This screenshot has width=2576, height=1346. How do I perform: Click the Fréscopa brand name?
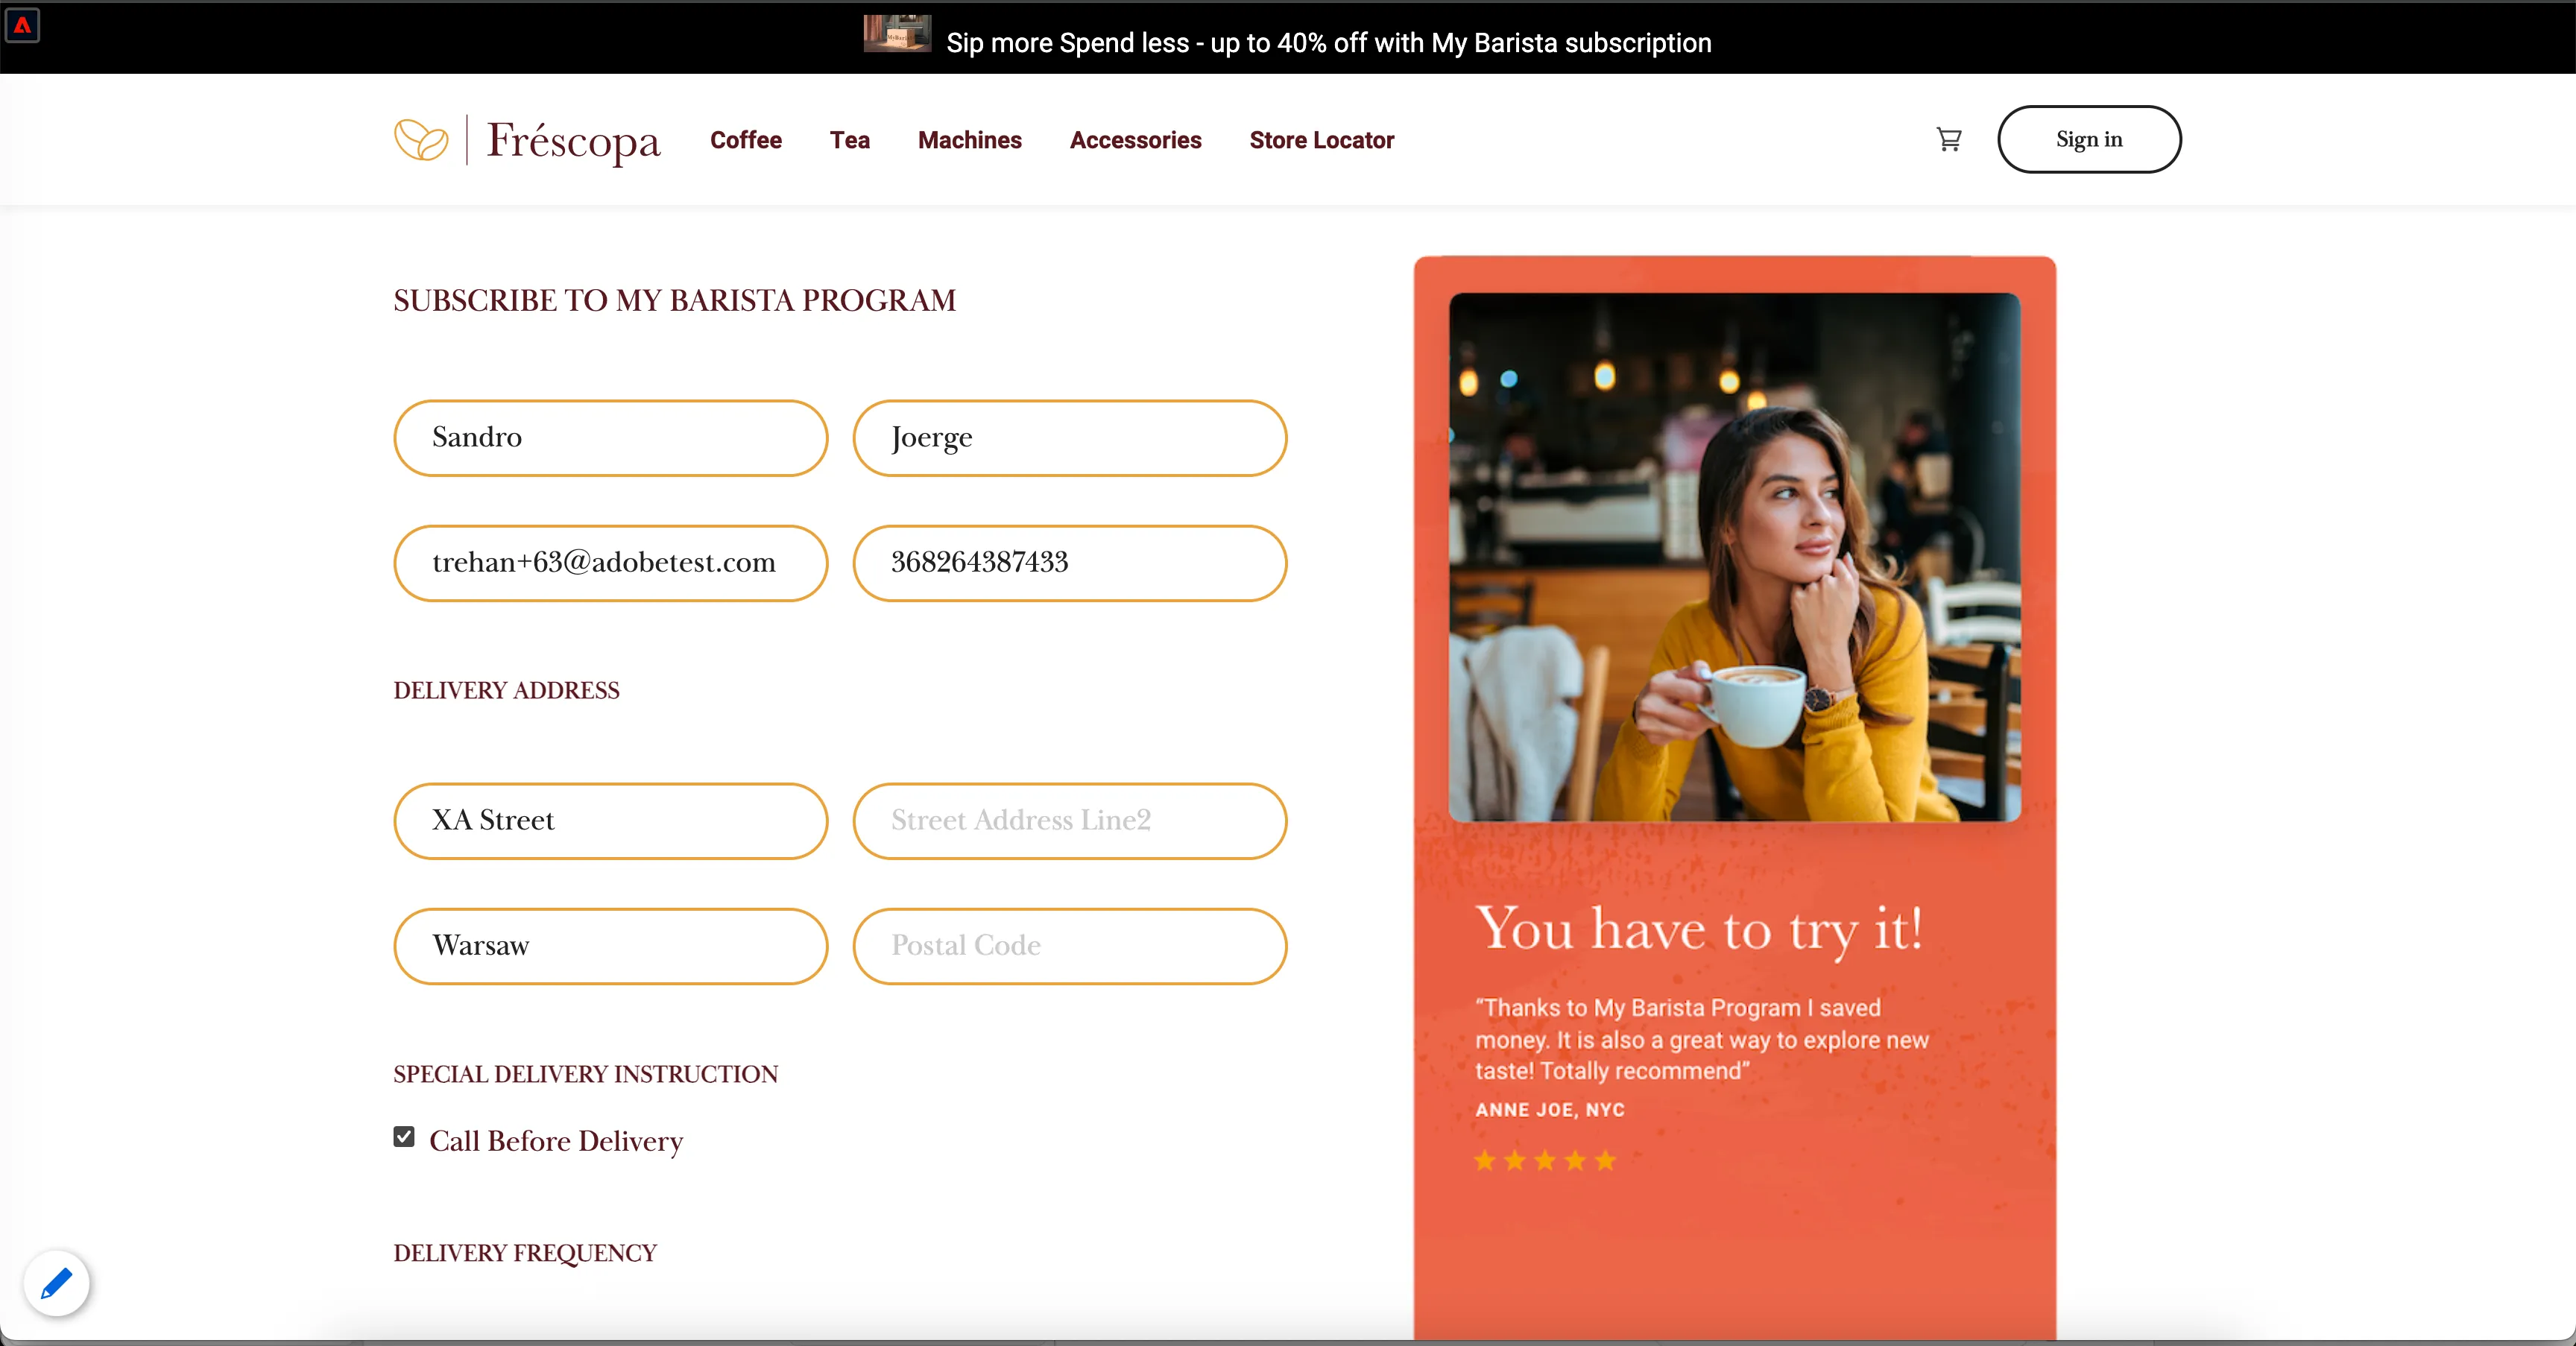pos(573,141)
